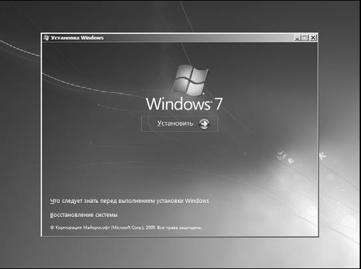The width and height of the screenshot is (361, 269).
Task: Click the setup icon in the title bar
Action: click(x=46, y=37)
